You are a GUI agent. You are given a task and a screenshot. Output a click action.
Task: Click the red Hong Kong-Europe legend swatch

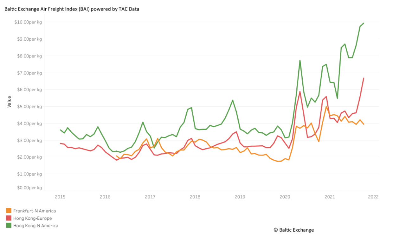point(9,218)
